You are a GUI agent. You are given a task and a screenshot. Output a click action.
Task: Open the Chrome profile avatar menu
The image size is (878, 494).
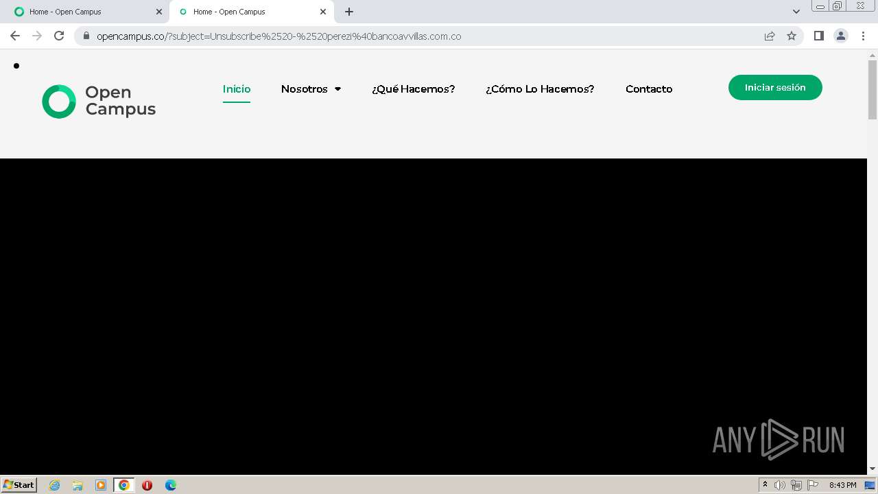[841, 36]
